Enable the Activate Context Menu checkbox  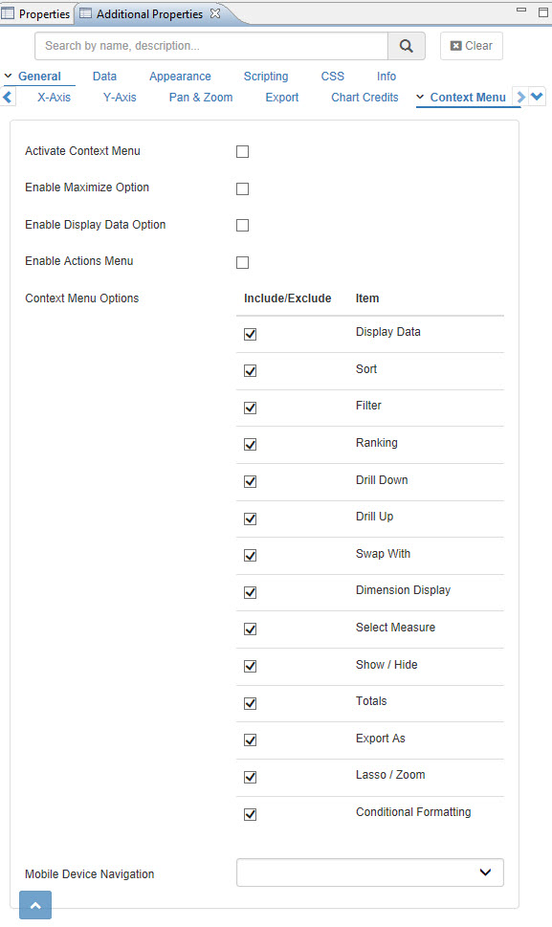coord(242,151)
